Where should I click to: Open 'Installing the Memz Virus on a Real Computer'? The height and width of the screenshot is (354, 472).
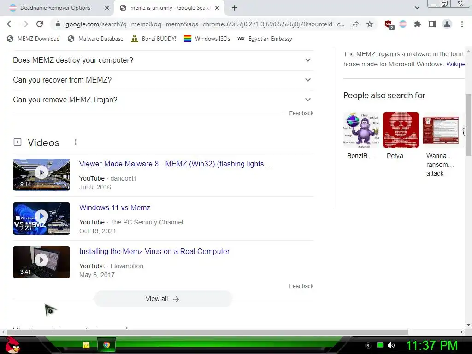pos(154,251)
